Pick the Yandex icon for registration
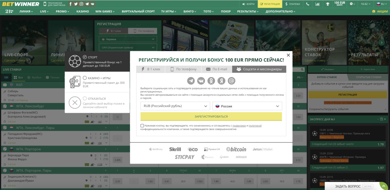This screenshot has height=190, width=390. (221, 81)
